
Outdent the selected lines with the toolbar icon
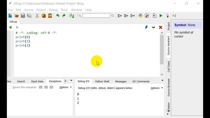coord(126,16)
